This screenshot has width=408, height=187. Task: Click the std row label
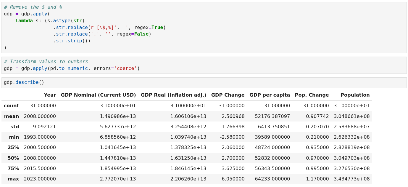point(14,127)
